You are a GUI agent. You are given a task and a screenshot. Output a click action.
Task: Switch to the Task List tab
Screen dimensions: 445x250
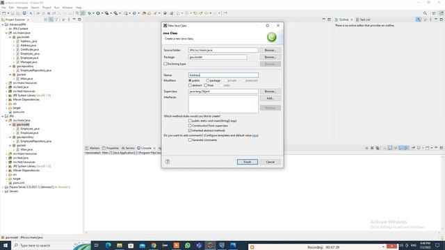click(363, 19)
